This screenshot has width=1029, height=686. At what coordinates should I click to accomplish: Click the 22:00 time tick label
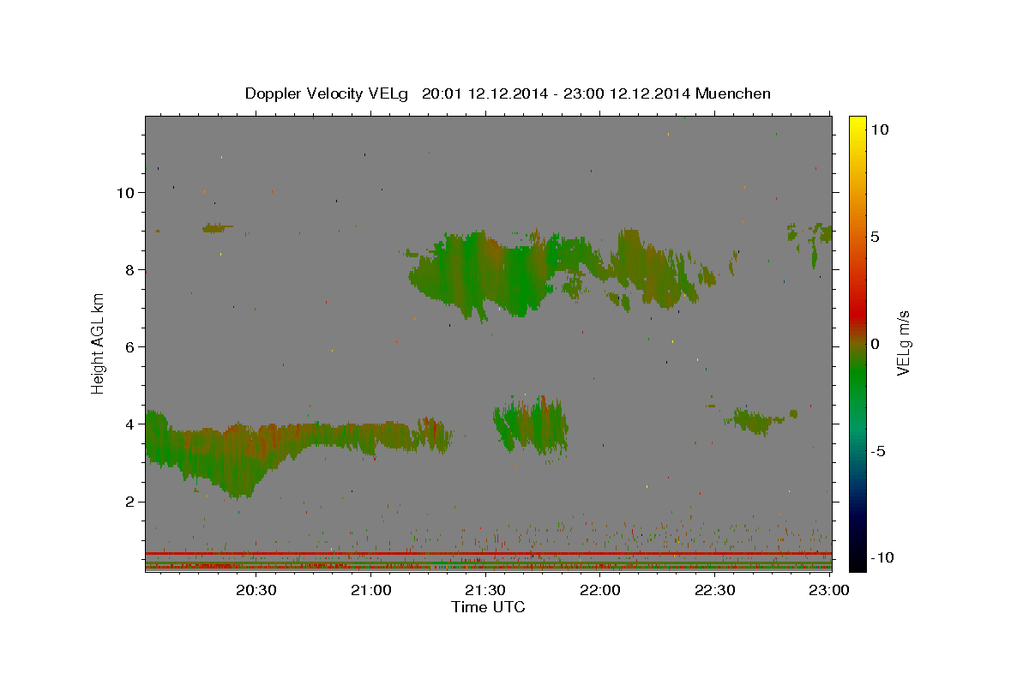click(x=600, y=590)
